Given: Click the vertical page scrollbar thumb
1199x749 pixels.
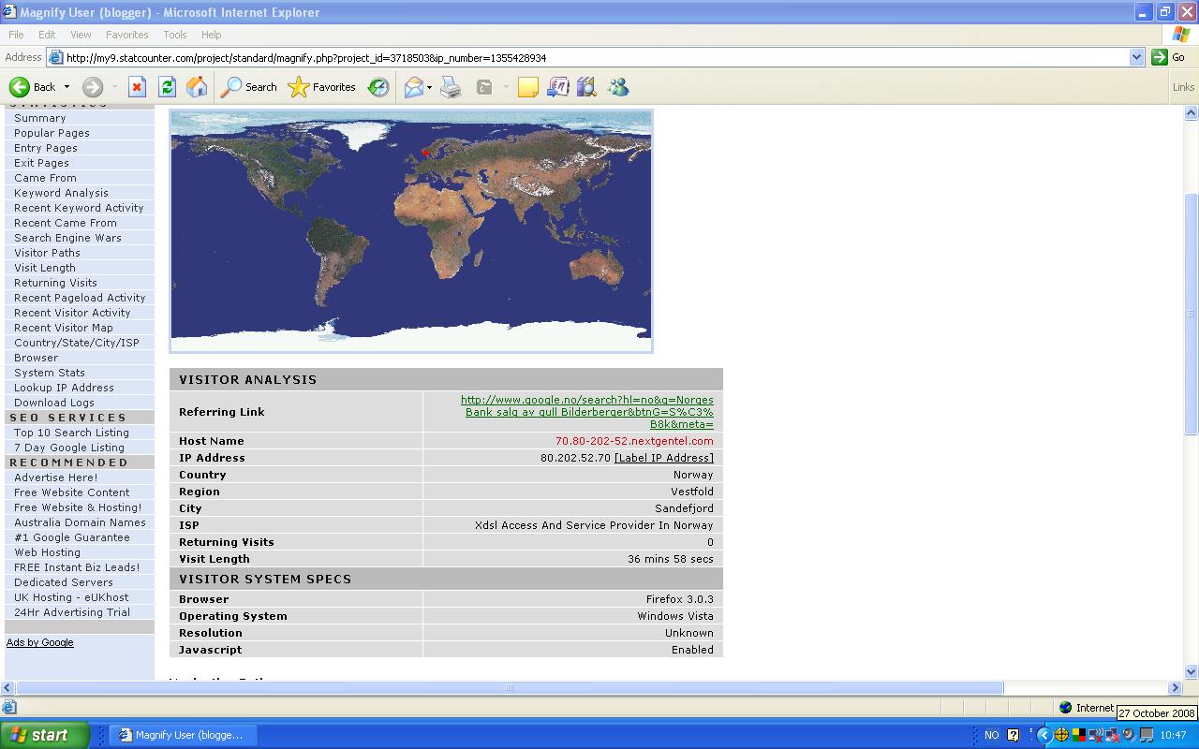Looking at the screenshot, I should click(x=1192, y=314).
